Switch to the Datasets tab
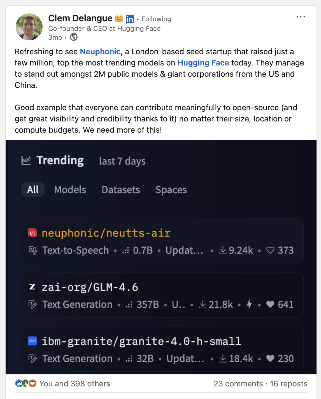The height and width of the screenshot is (399, 321). (121, 190)
